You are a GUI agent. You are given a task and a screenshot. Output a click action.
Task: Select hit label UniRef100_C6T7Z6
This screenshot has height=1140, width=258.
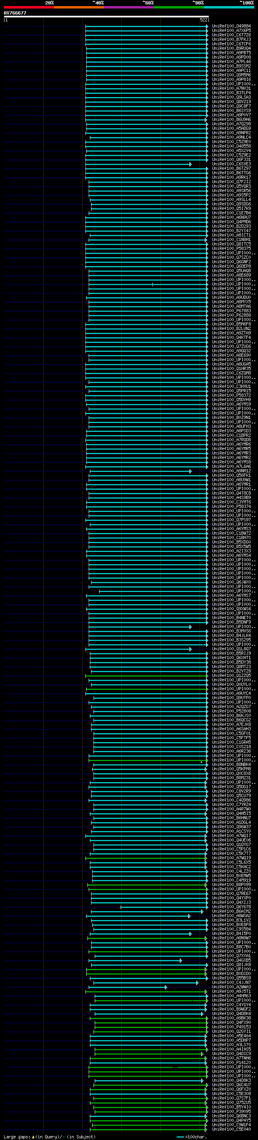[231, 35]
